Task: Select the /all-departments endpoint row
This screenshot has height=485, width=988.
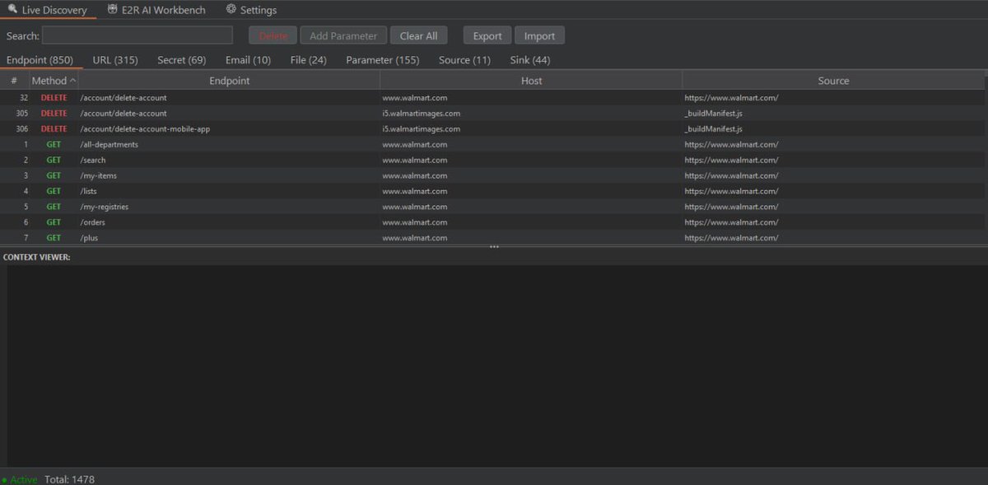Action: click(492, 145)
